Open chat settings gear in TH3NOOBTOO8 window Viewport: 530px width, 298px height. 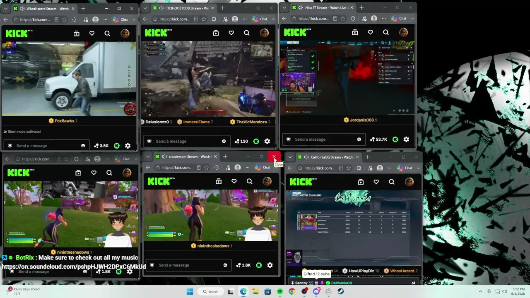(x=267, y=141)
